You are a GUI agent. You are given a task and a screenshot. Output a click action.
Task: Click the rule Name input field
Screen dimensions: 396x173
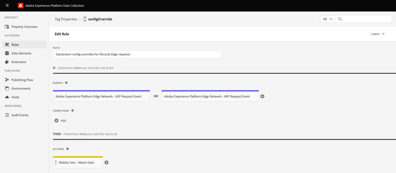[137, 54]
